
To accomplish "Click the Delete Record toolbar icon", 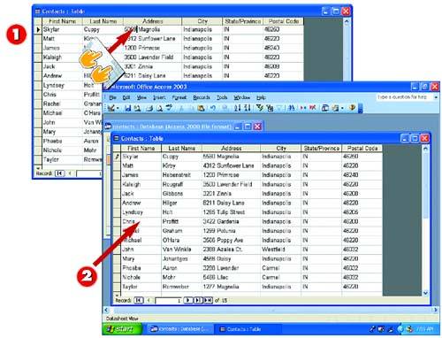I will pos(312,108).
